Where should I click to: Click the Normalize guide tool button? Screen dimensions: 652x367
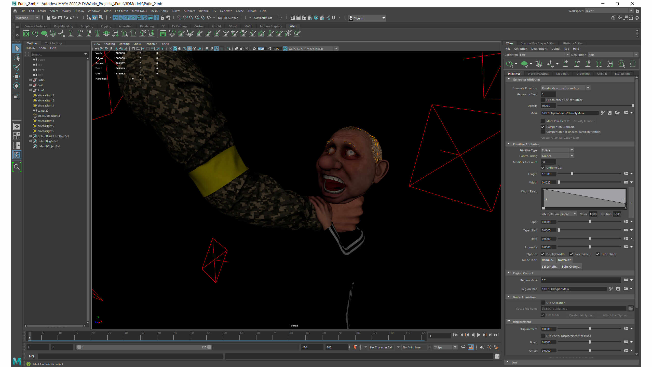(x=564, y=260)
